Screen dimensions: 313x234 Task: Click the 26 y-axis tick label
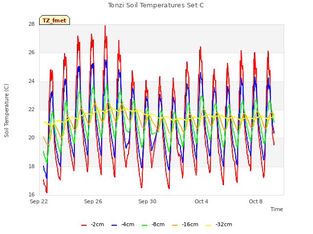pos(31,53)
